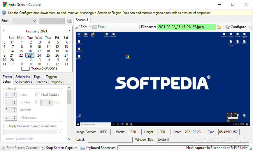Click the setup panel scrollbar thumb
Image resolution: width=253 pixels, height=151 pixels.
(69, 97)
